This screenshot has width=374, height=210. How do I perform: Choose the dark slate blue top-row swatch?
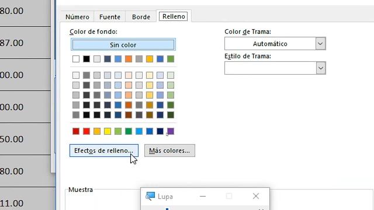click(x=108, y=59)
